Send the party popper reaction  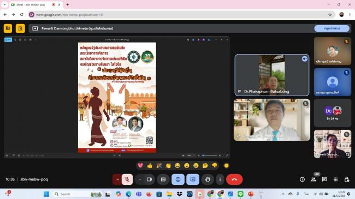tap(159, 166)
